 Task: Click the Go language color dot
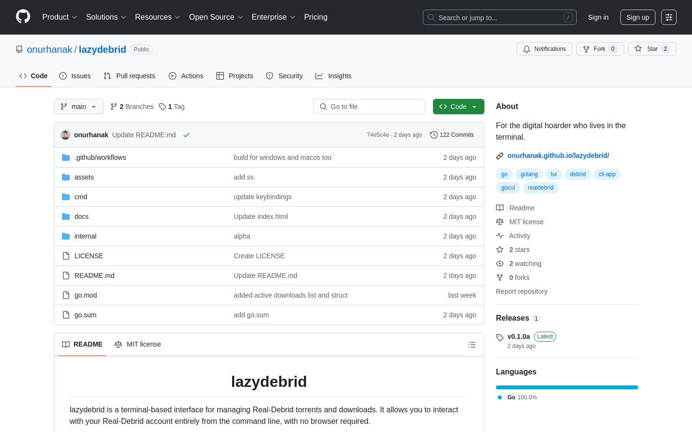click(x=500, y=397)
